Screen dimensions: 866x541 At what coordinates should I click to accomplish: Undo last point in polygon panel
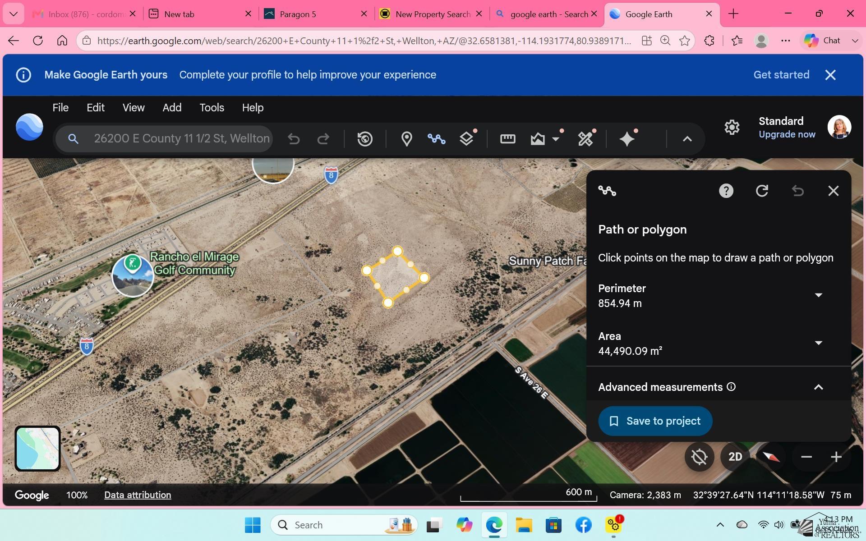797,191
